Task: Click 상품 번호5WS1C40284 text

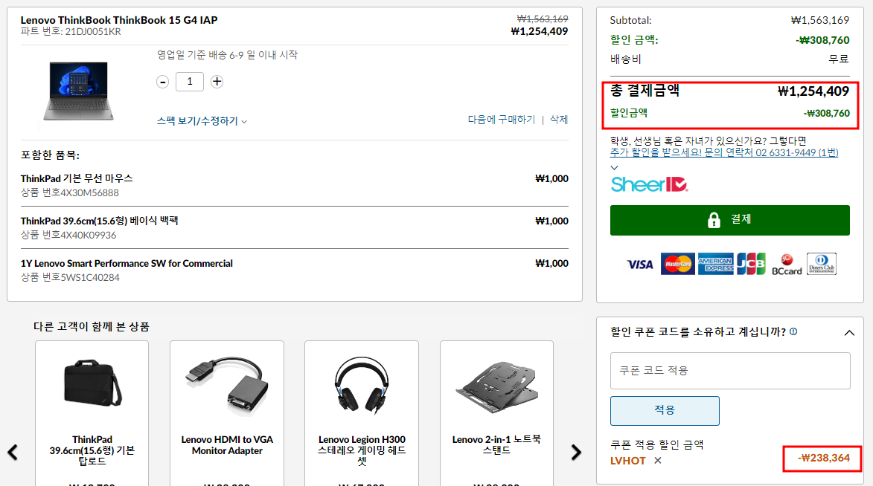Action: pyautogui.click(x=70, y=277)
